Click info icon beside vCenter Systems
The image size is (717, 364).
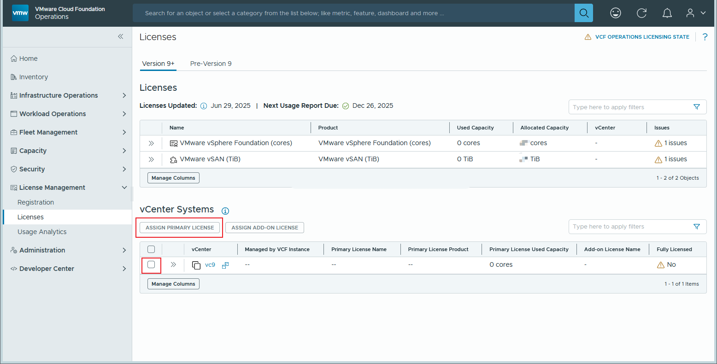pos(225,211)
